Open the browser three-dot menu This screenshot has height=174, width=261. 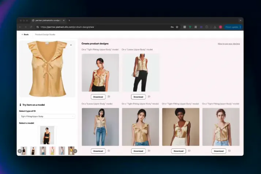pos(241,27)
